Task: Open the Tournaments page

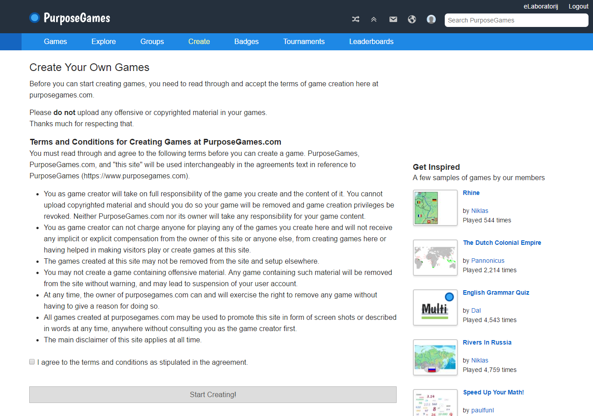Action: (304, 41)
